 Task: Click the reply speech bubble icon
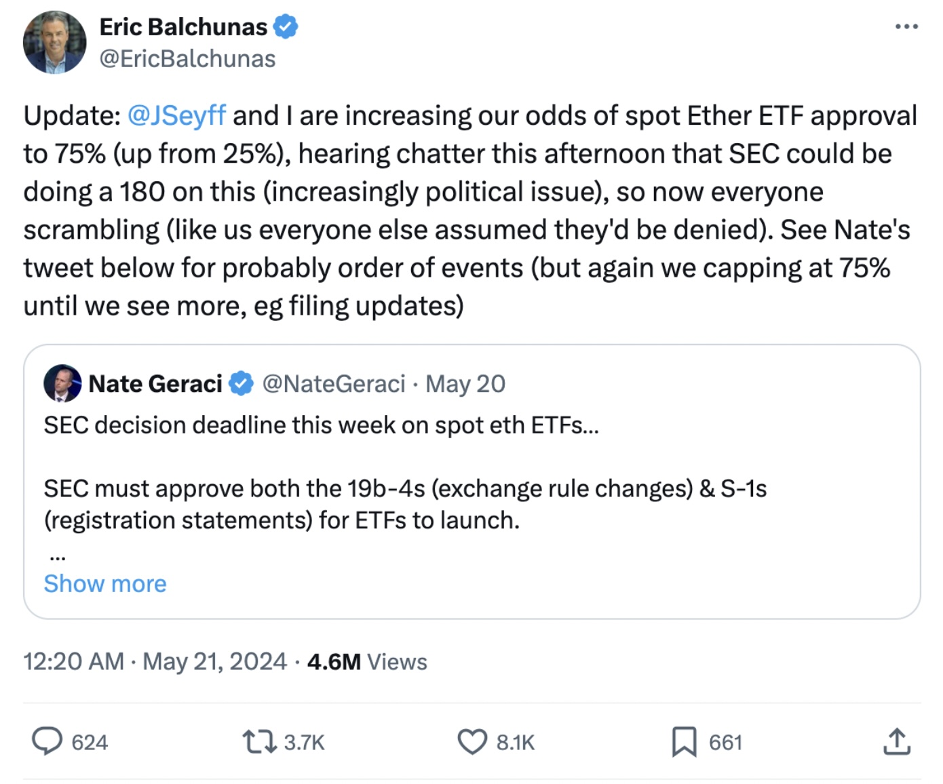pyautogui.click(x=47, y=741)
